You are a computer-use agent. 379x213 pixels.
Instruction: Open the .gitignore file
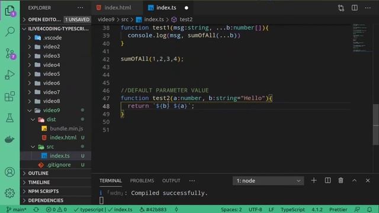pyautogui.click(x=56, y=165)
